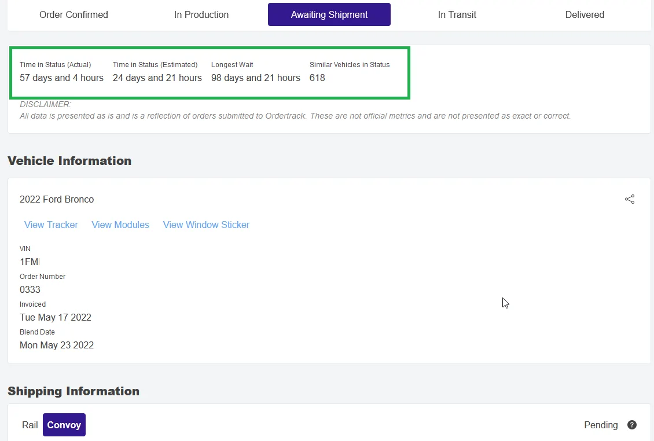Click the Invoiced field label
The width and height of the screenshot is (654, 441).
coord(32,304)
